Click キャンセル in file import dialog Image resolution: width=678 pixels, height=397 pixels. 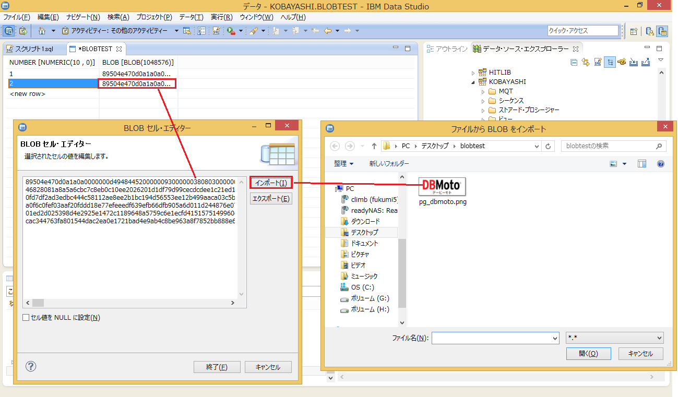click(640, 354)
